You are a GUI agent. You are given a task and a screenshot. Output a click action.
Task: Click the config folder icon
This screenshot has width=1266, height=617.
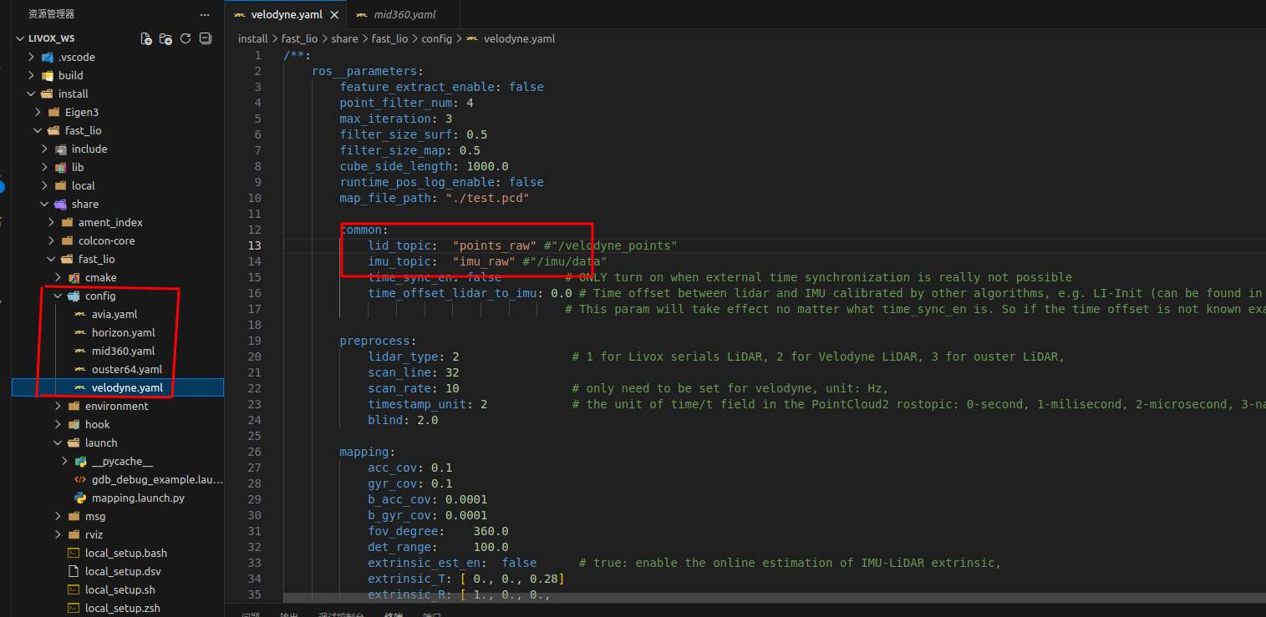coord(74,296)
